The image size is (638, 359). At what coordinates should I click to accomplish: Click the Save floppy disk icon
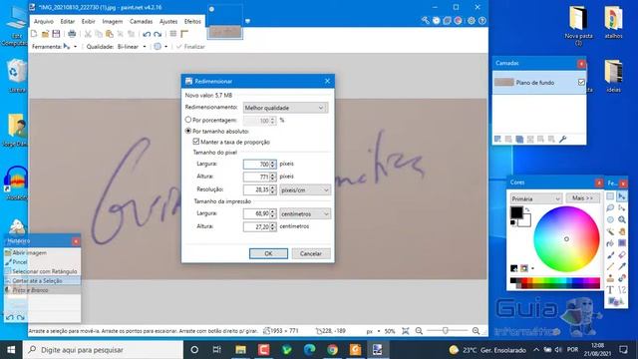pos(56,34)
